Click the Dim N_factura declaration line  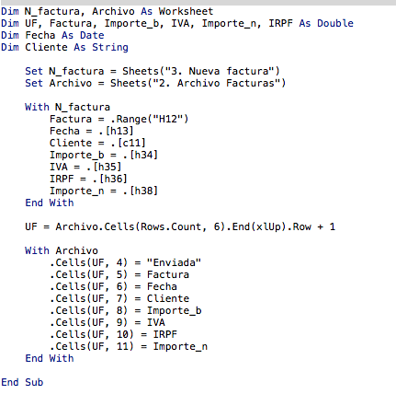click(x=107, y=11)
